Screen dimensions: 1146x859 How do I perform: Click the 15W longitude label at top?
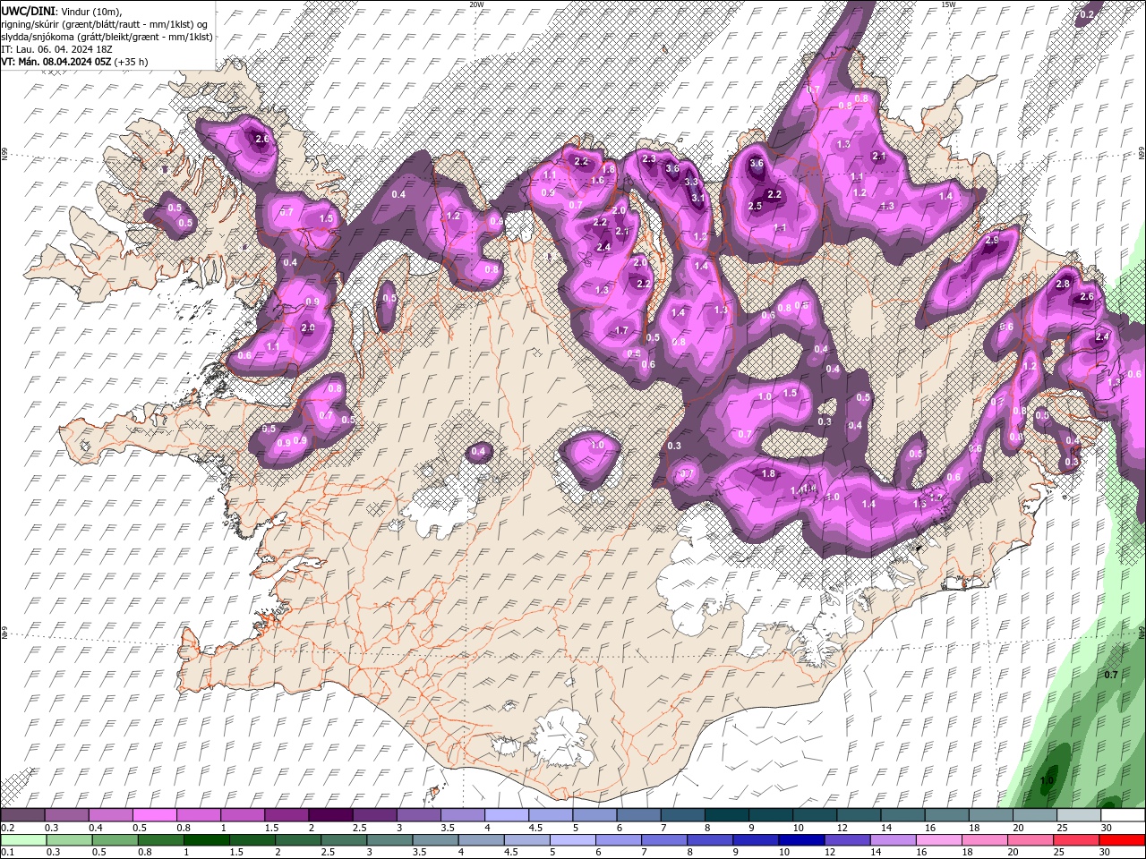[948, 4]
